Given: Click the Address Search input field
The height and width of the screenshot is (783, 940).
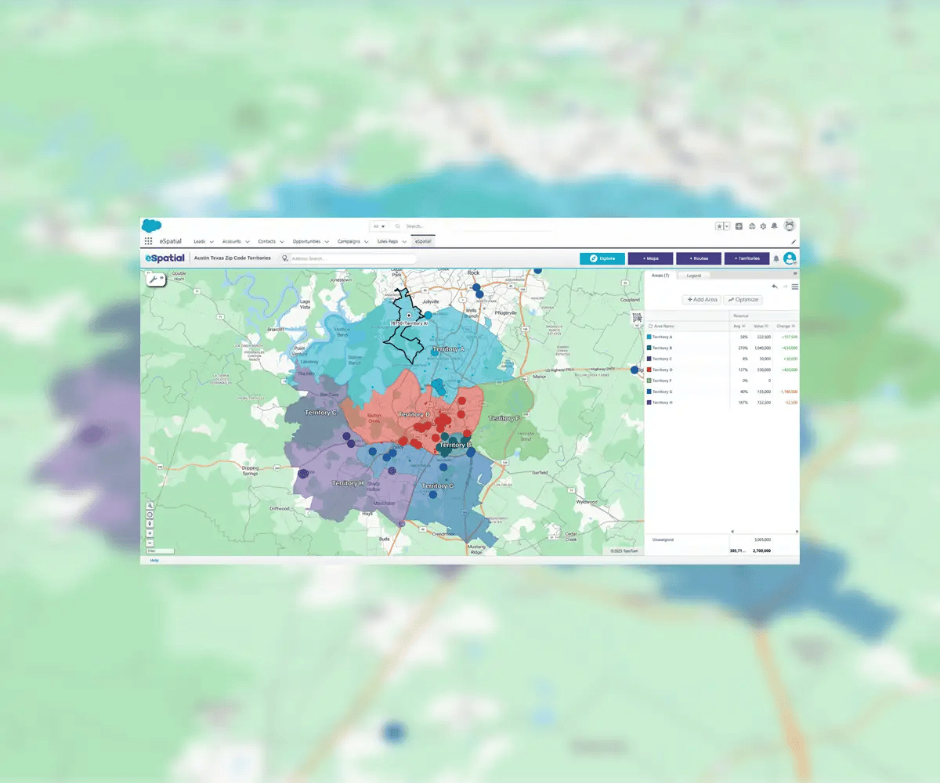Looking at the screenshot, I should [352, 258].
